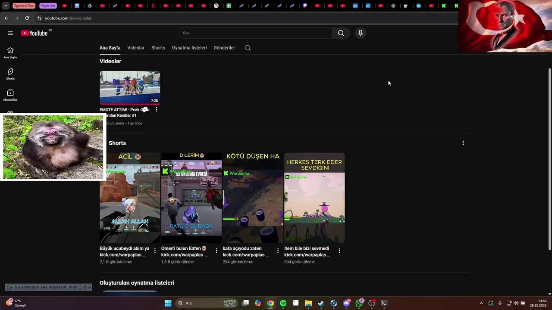The height and width of the screenshot is (310, 552).
Task: Launch Copilot from the taskbar
Action: click(258, 303)
